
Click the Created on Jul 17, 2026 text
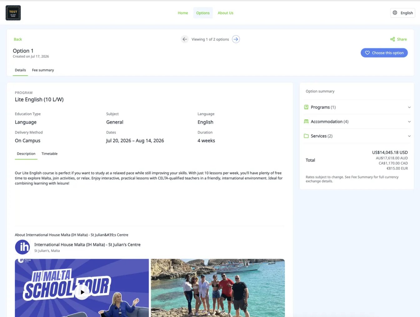pos(31,57)
